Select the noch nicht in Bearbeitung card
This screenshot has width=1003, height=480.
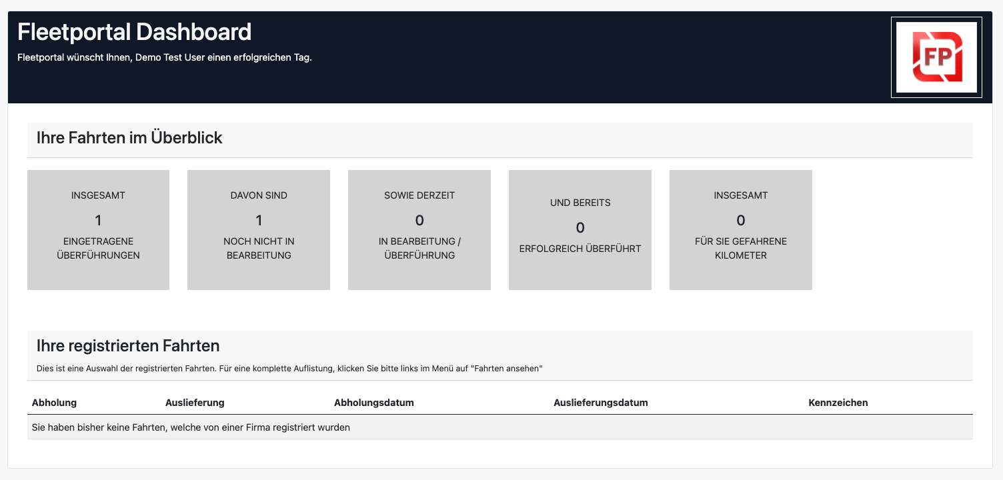tap(259, 230)
